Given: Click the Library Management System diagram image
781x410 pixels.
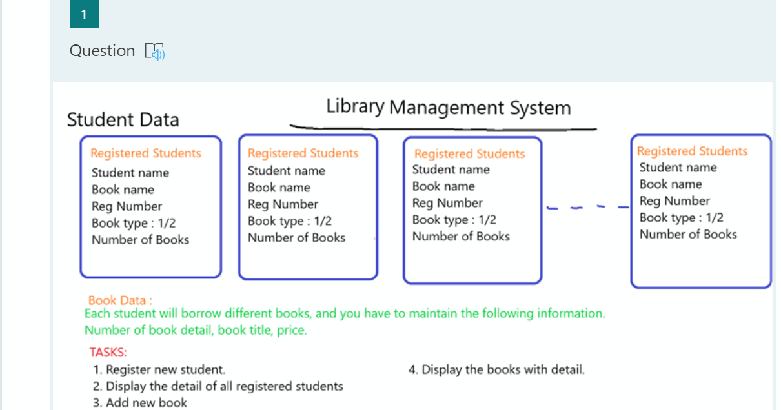Looking at the screenshot, I should tap(412, 246).
